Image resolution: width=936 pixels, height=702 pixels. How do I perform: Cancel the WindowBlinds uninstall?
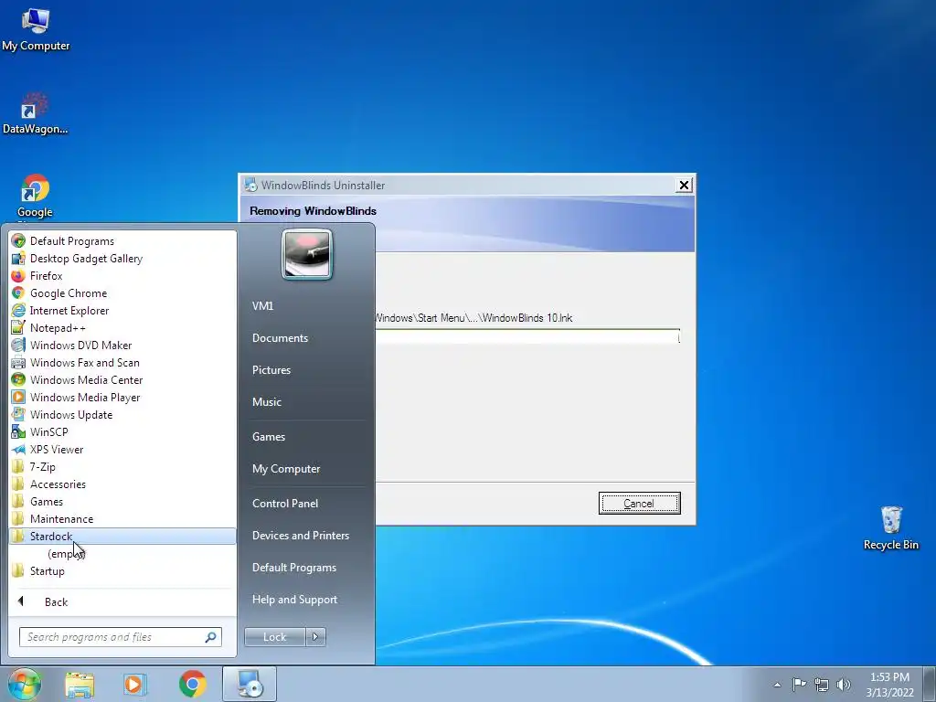point(639,504)
